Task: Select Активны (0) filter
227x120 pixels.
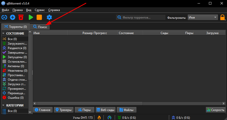Action: [15, 66]
